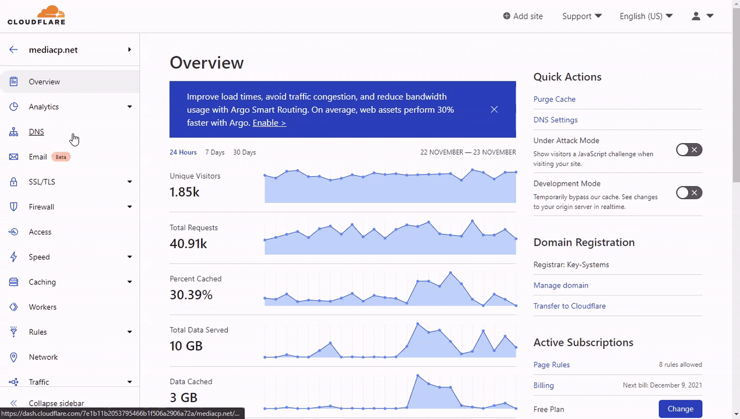Expand the Caching sidebar submenu
Image resolution: width=740 pixels, height=419 pixels.
70,282
